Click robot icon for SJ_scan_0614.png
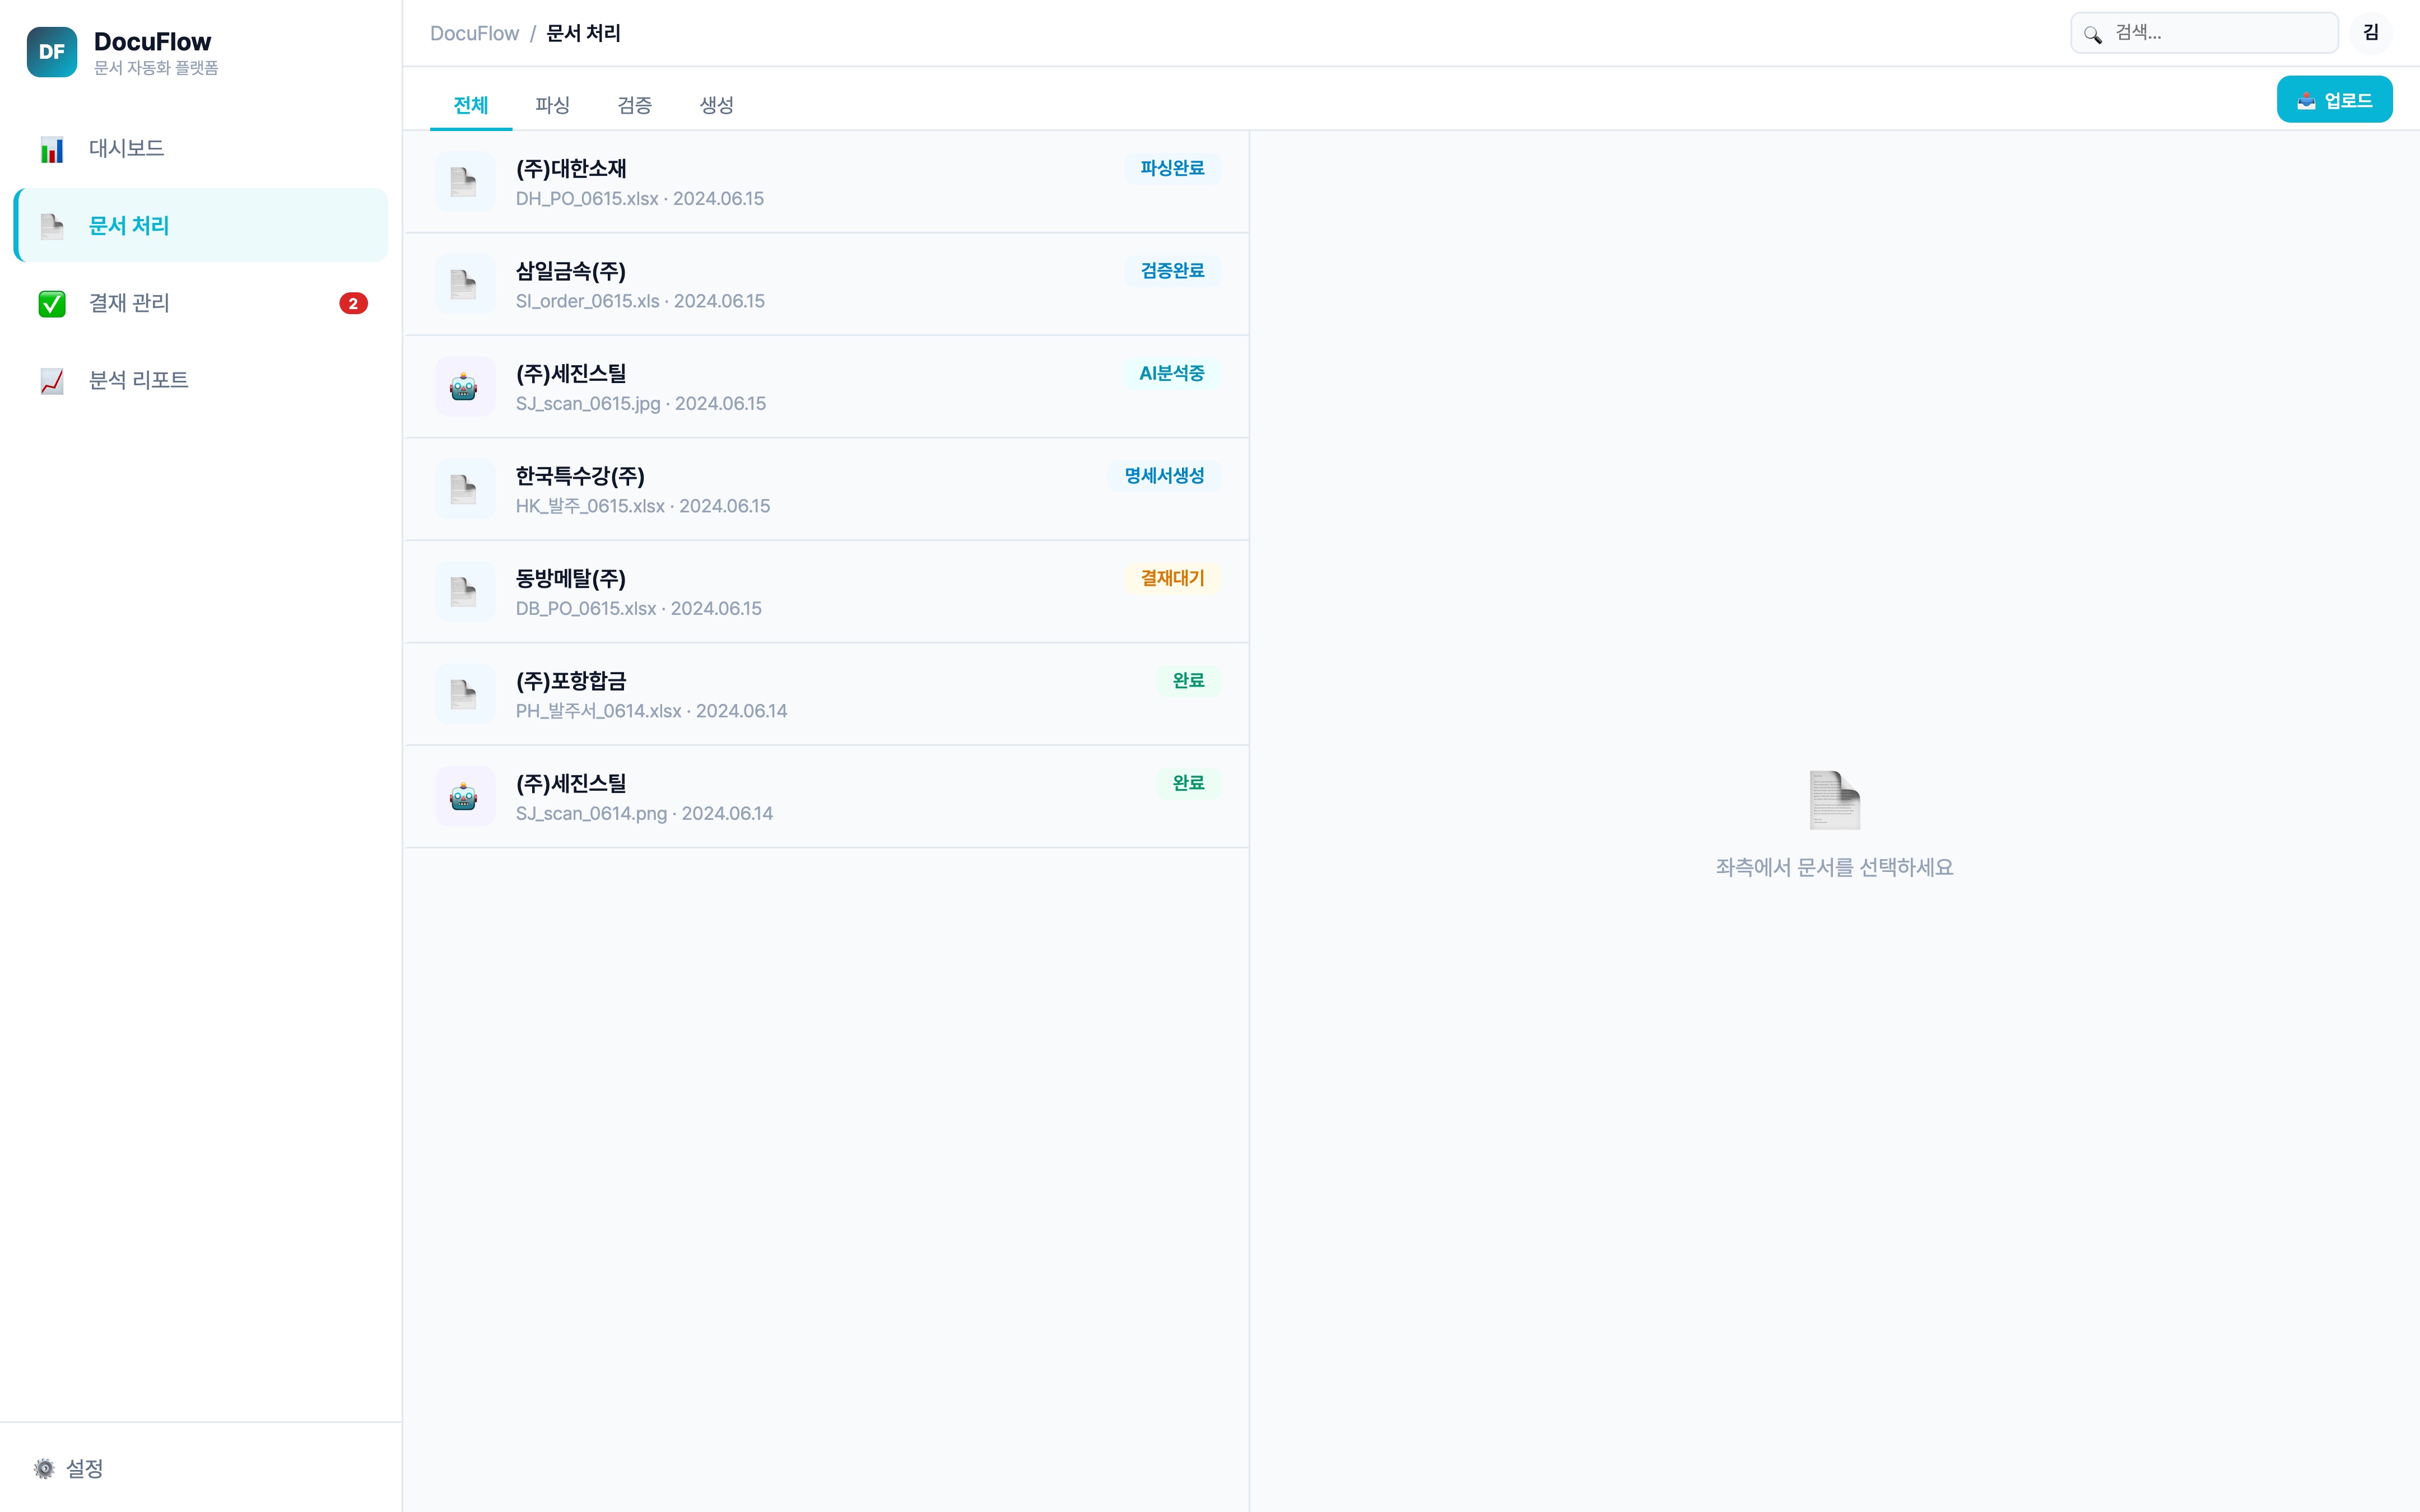2420x1512 pixels. (x=464, y=797)
